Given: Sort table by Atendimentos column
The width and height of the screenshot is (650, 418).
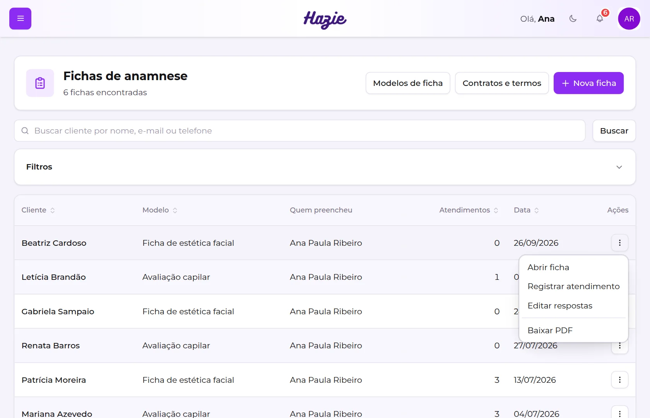Looking at the screenshot, I should tap(469, 210).
